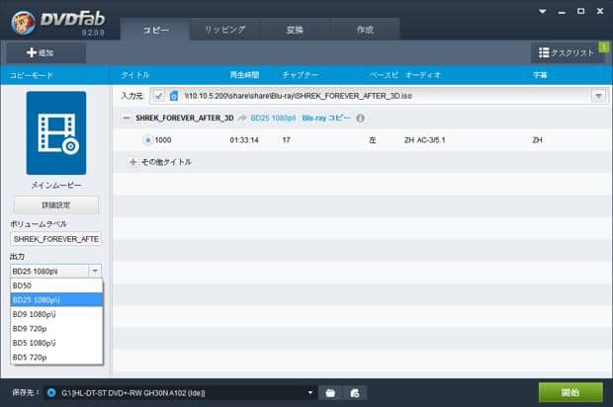
Task: Click the Audio column header
Action: [423, 75]
